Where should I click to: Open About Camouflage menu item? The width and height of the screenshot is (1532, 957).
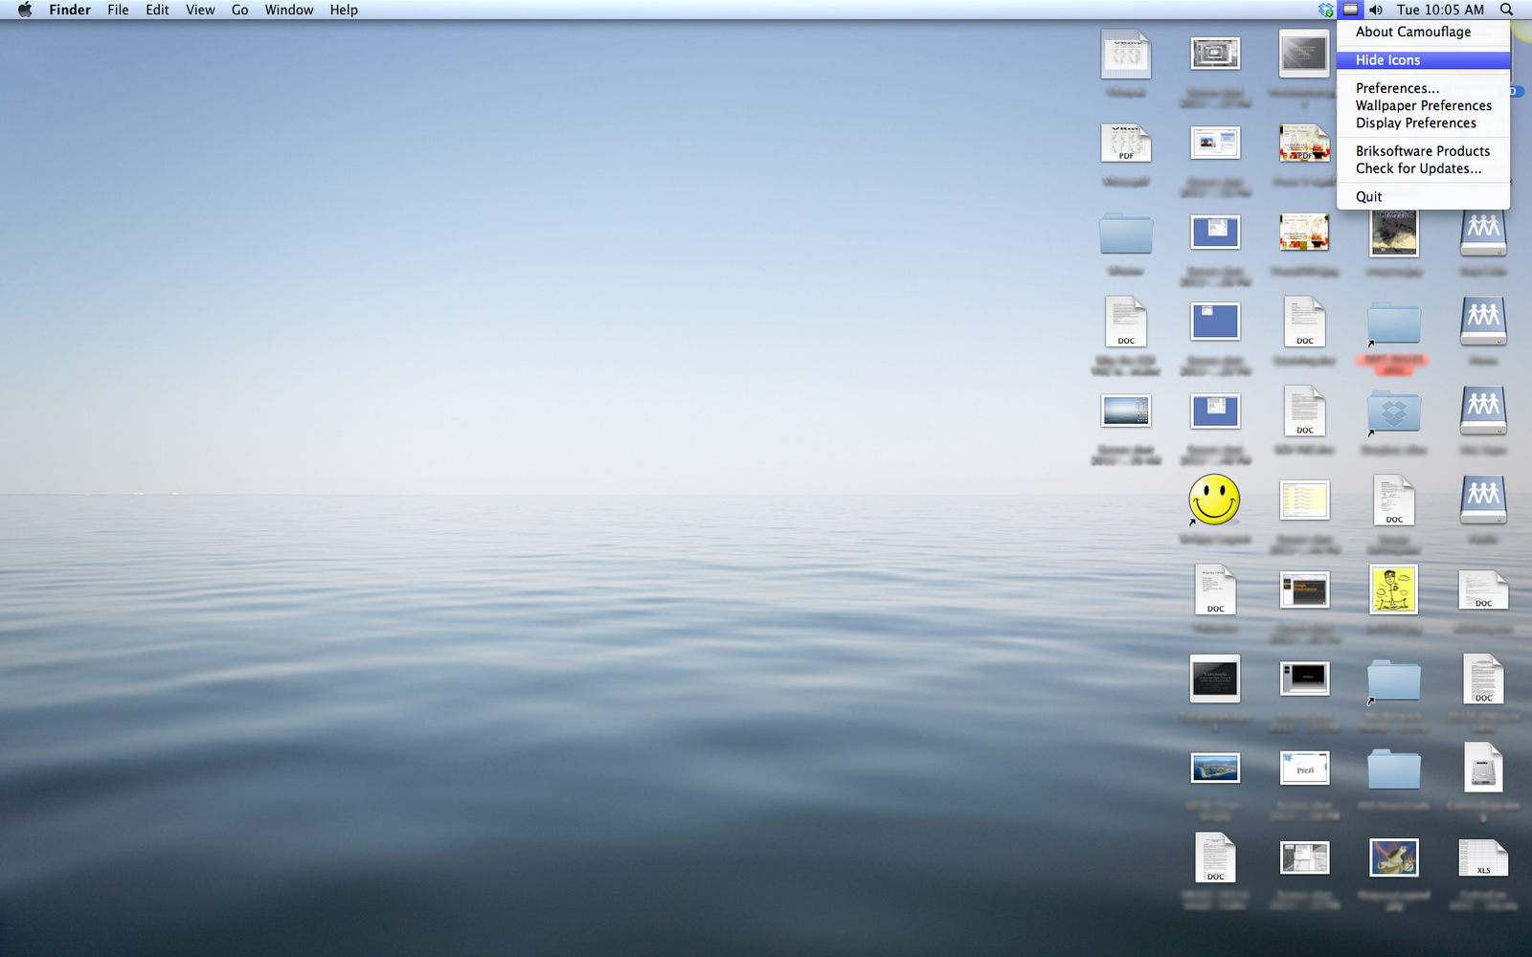pyautogui.click(x=1412, y=32)
